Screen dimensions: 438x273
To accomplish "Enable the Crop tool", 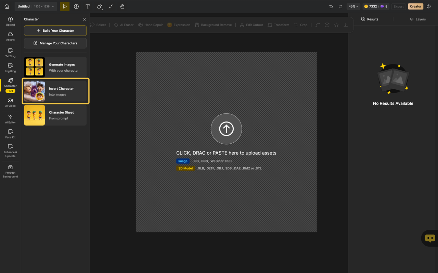I will (301, 25).
